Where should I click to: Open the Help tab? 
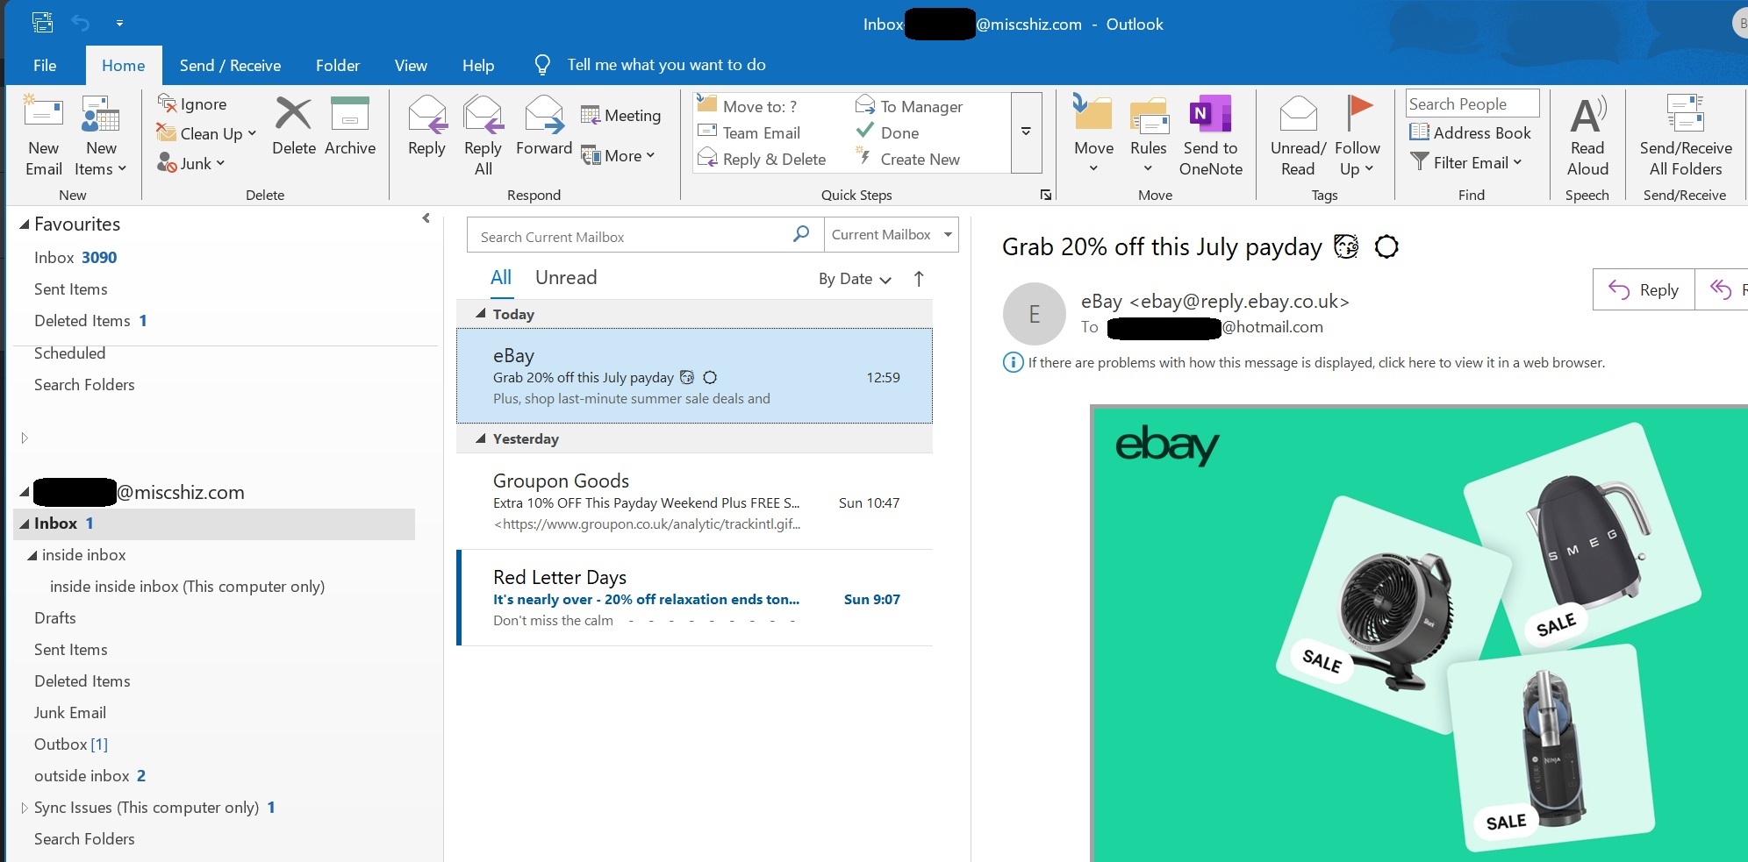pyautogui.click(x=478, y=65)
